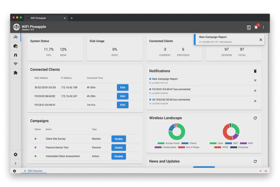Image resolution: width=280 pixels, height=187 pixels.
Task: Enable the Client Site Survey campaign
Action: 119,139
